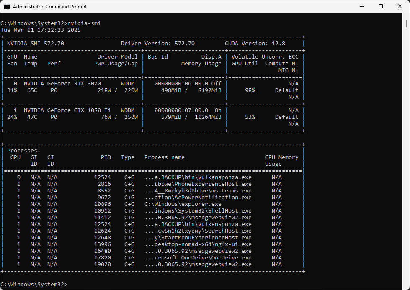Click the Command Prompt title bar icon
The image size is (410, 290).
(x=6, y=6)
